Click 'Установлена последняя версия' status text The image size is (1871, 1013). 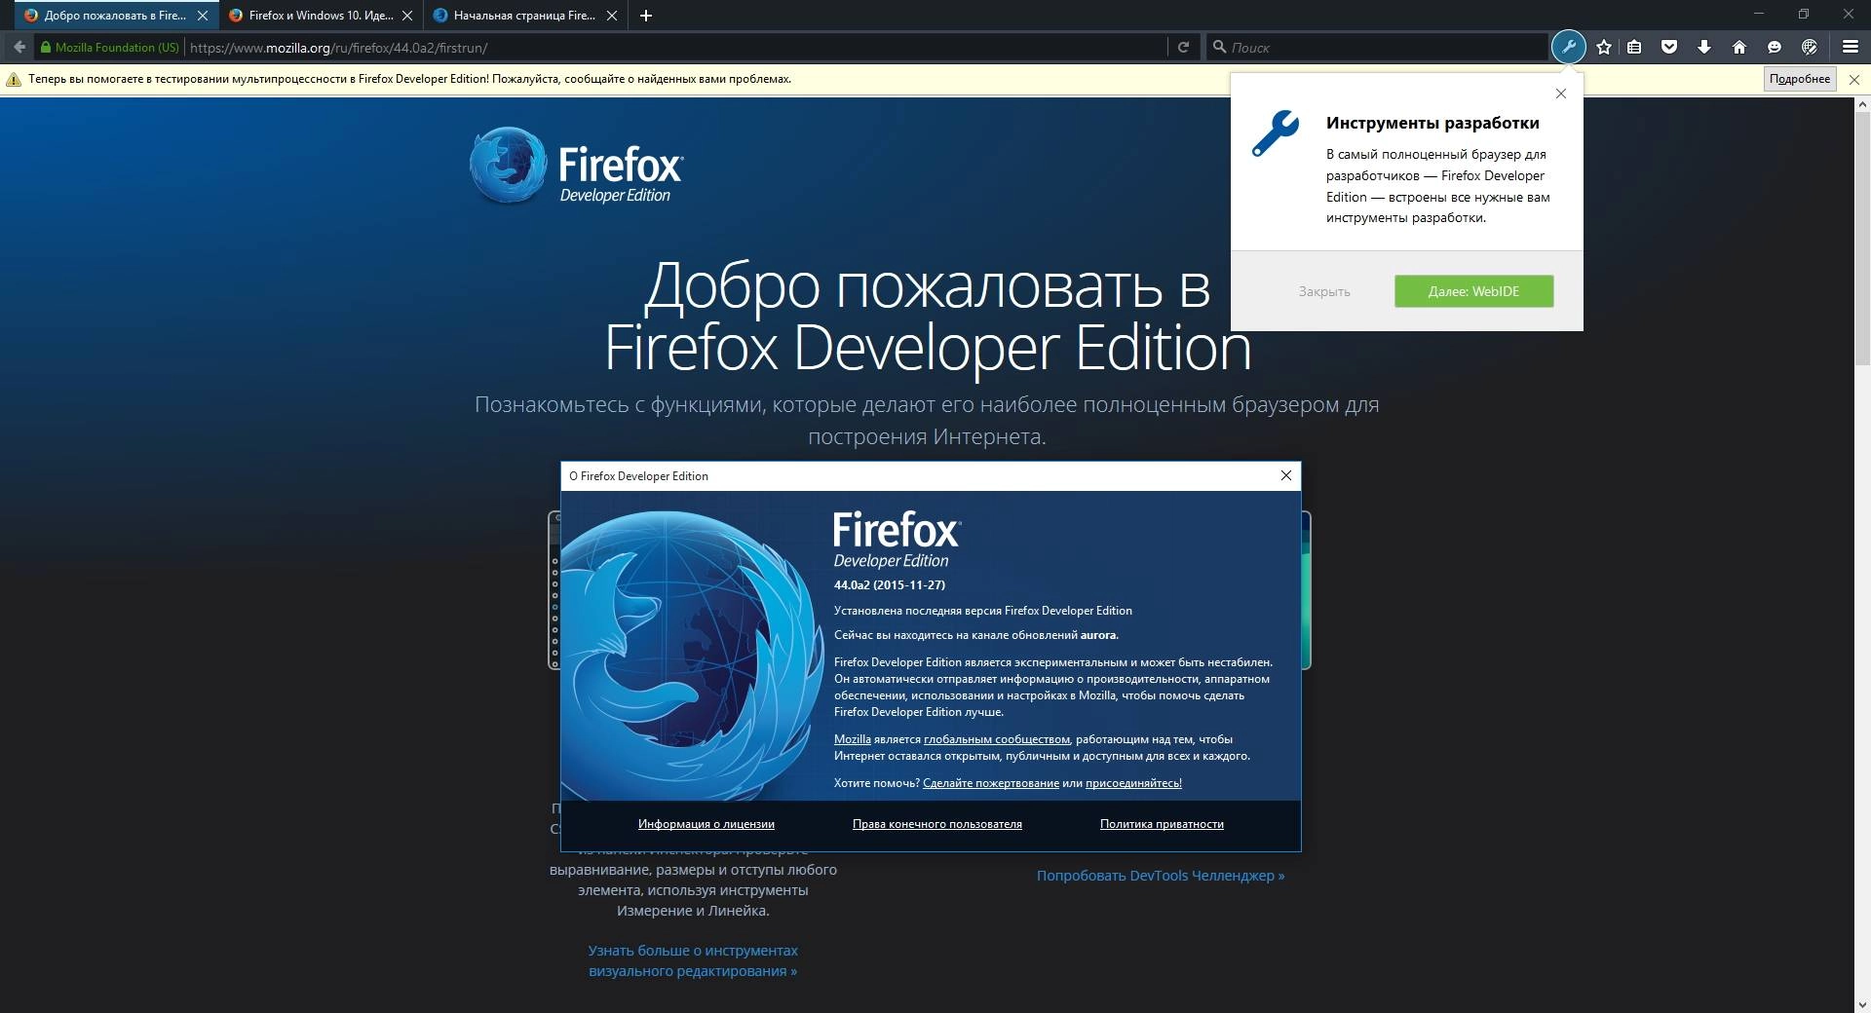click(983, 611)
